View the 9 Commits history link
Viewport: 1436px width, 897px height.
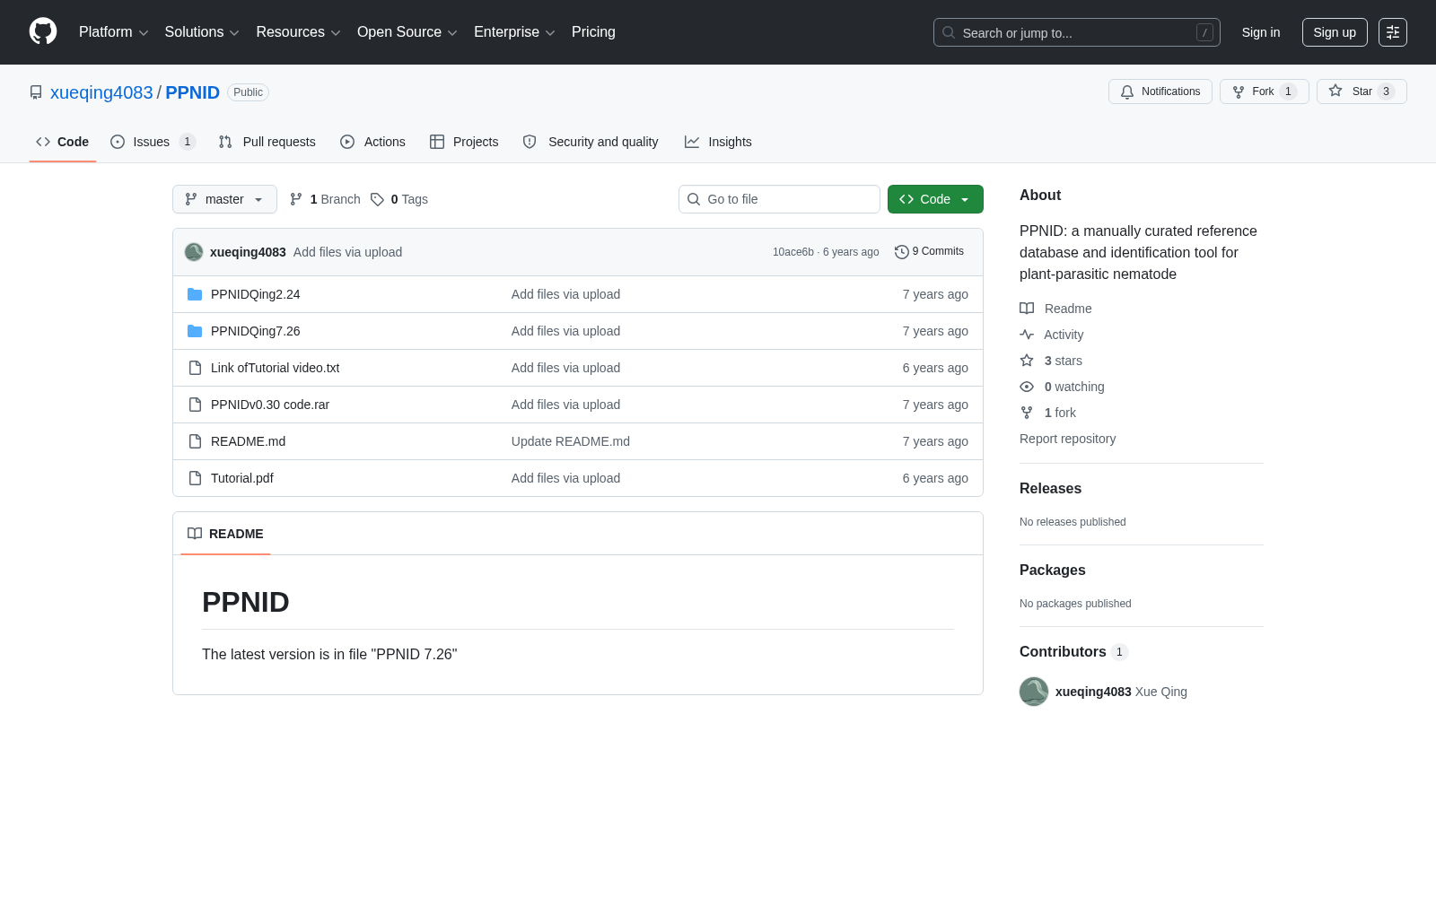pos(930,252)
